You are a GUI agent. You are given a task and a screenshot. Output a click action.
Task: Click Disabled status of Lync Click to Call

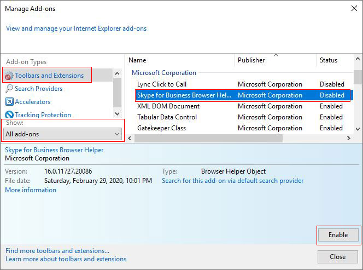click(x=332, y=84)
